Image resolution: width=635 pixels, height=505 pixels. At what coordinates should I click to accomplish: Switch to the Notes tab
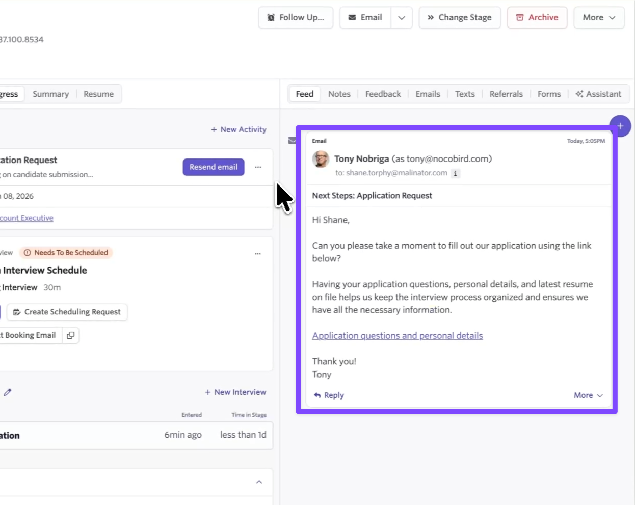click(x=339, y=94)
